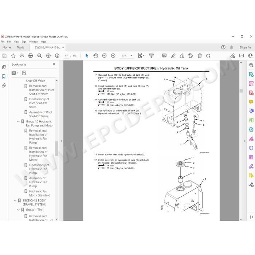The height and width of the screenshot is (255, 255).
Task: Open the File menu
Action: [3, 42]
